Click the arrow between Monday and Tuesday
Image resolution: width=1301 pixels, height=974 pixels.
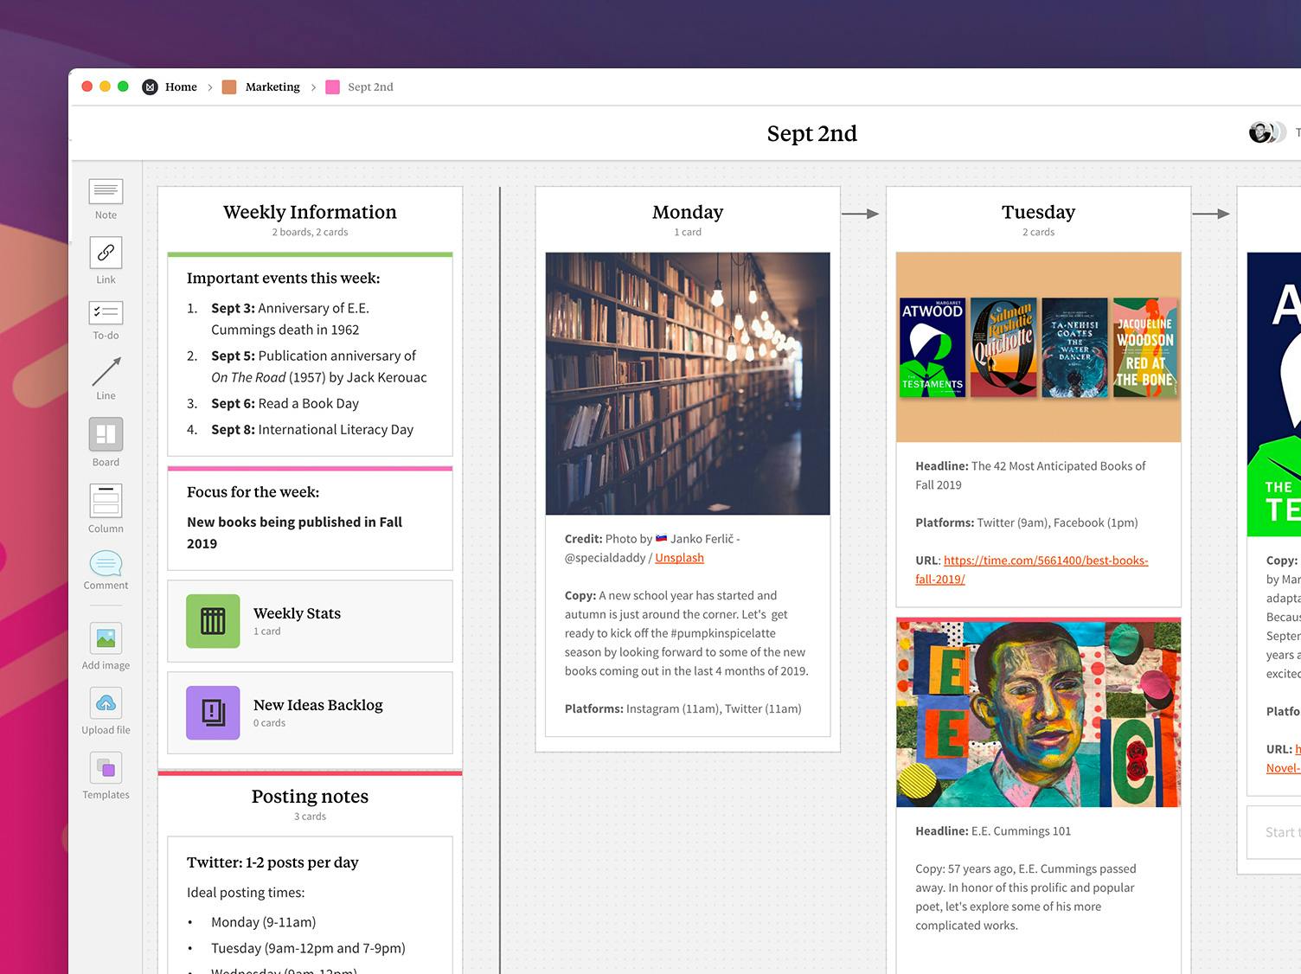pyautogui.click(x=861, y=214)
